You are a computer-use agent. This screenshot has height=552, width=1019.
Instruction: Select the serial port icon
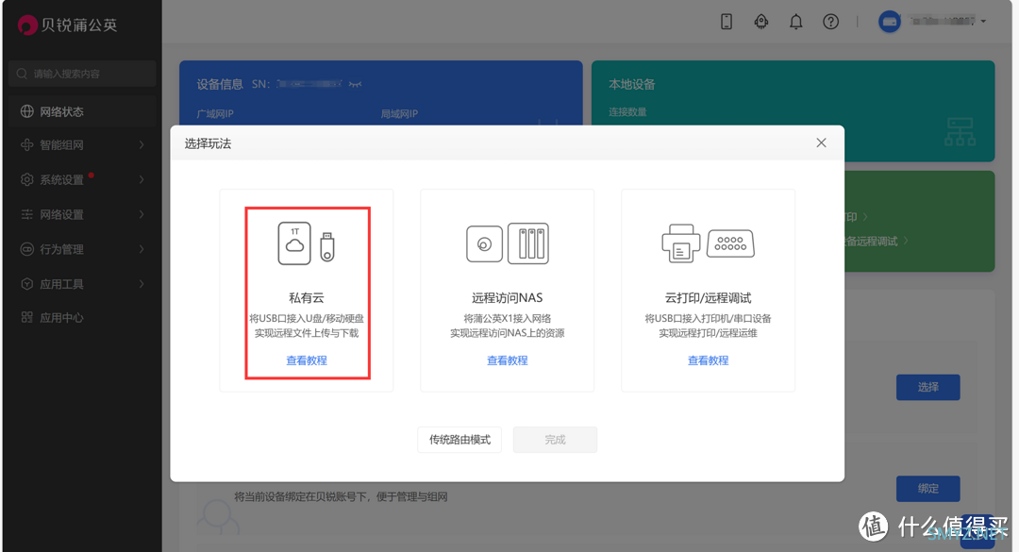[x=730, y=243]
